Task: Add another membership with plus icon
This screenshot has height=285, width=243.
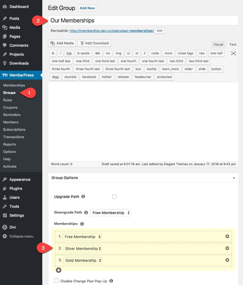Action: click(x=59, y=270)
